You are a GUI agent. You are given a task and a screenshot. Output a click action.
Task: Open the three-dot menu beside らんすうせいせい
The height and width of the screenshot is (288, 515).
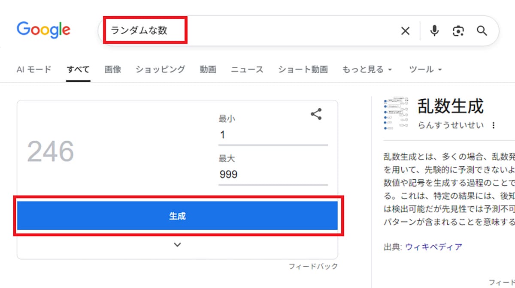(494, 125)
